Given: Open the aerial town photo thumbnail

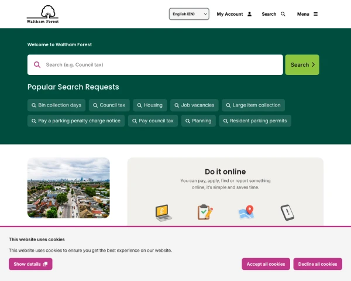Looking at the screenshot, I should [68, 188].
